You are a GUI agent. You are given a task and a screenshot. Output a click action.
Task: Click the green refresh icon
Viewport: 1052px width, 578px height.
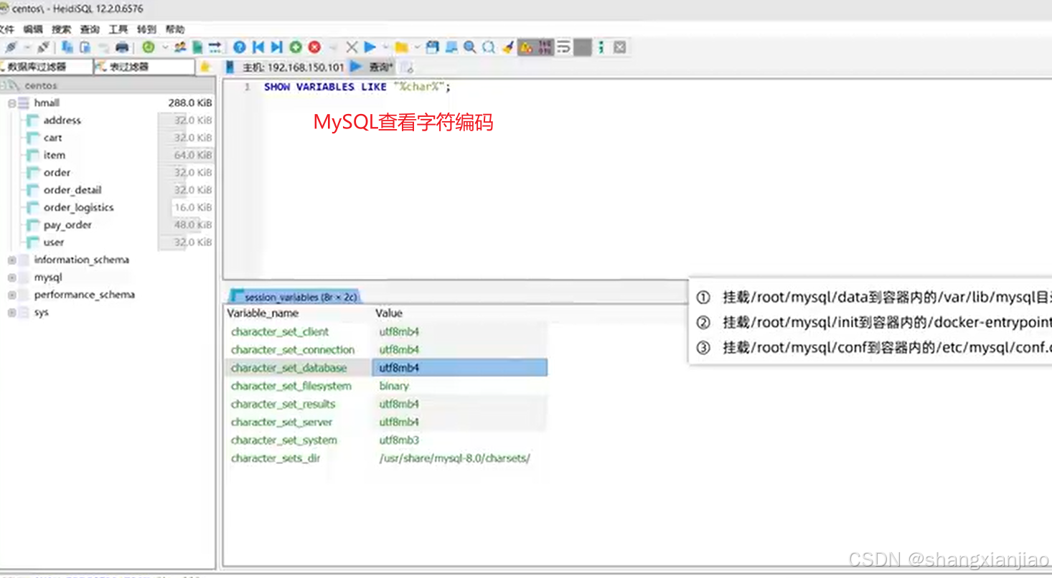click(149, 47)
